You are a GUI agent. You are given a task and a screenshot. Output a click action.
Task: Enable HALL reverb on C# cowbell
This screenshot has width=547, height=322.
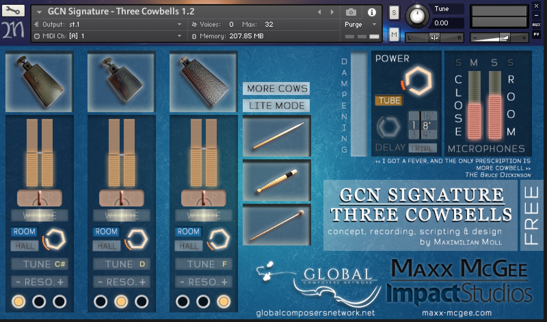24,246
